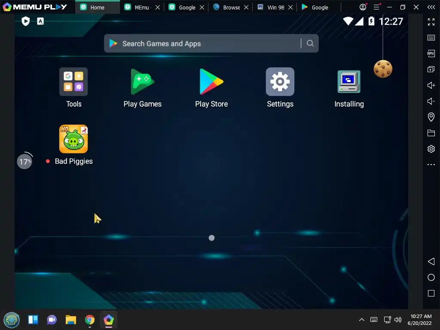The image size is (440, 330).
Task: Open GPS location tool
Action: [x=431, y=117]
